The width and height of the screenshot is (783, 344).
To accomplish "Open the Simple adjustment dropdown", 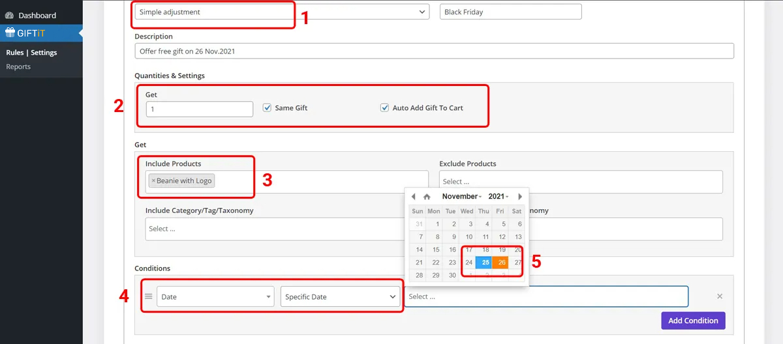I will (x=281, y=12).
